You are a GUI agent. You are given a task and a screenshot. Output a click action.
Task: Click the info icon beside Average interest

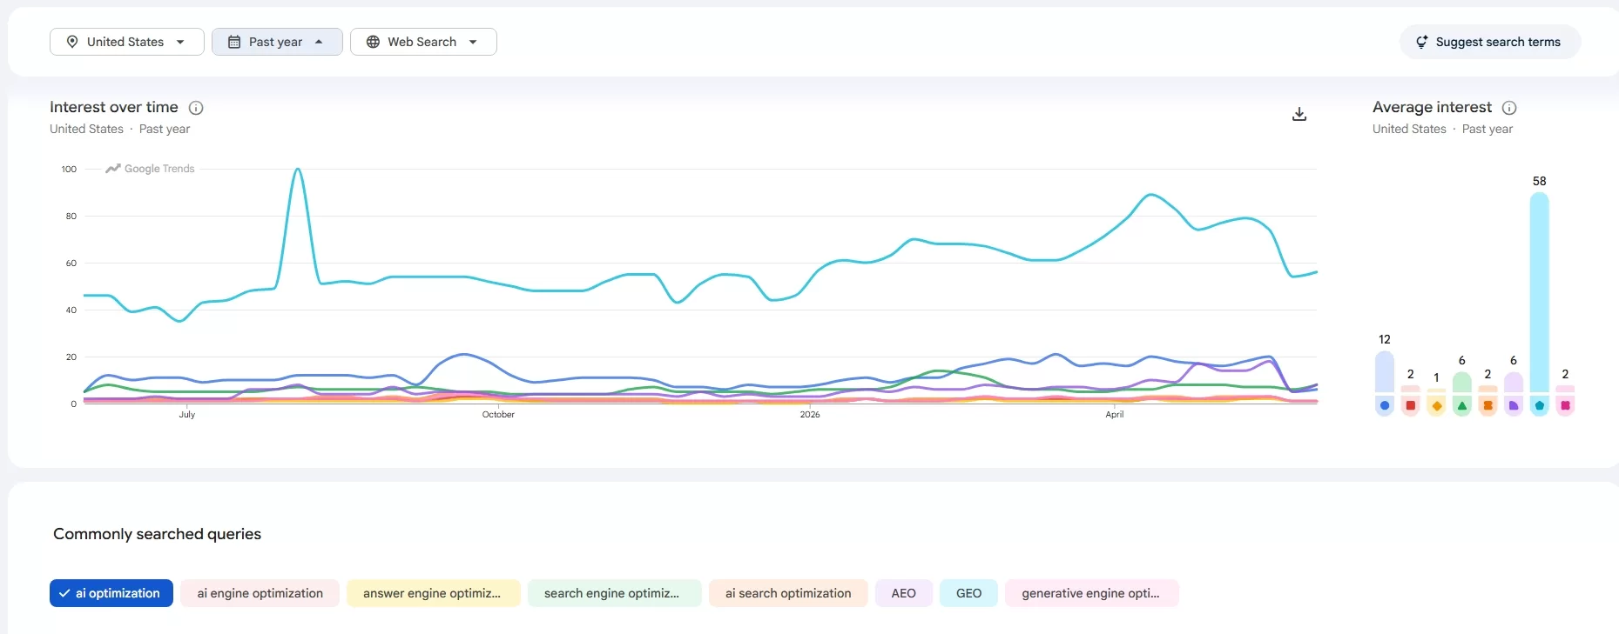tap(1509, 108)
